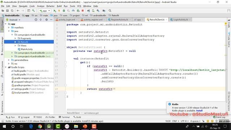
Task: Open the profiler gauge icon in toolbar
Action: pyautogui.click(x=73, y=10)
